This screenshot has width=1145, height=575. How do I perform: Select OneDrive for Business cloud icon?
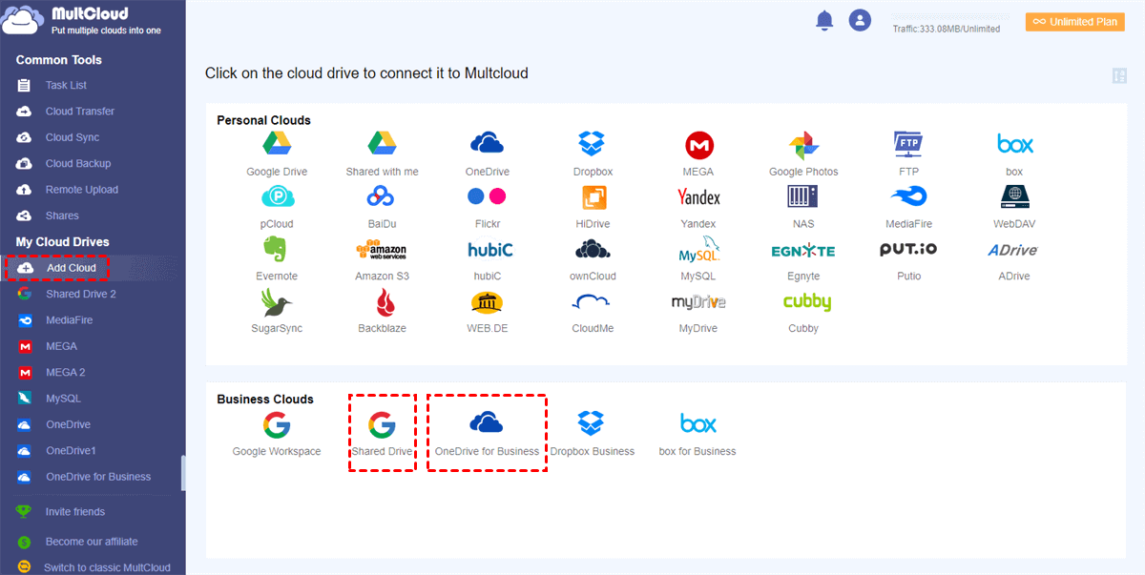coord(487,424)
